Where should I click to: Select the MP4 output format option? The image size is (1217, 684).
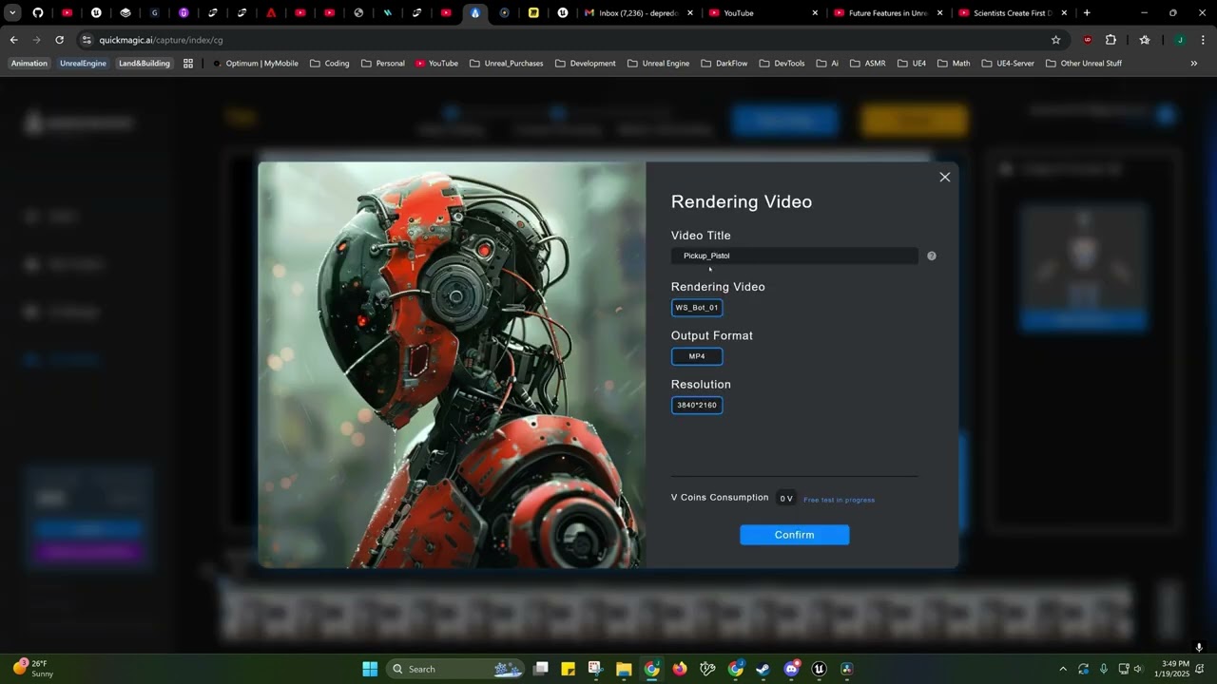697,356
